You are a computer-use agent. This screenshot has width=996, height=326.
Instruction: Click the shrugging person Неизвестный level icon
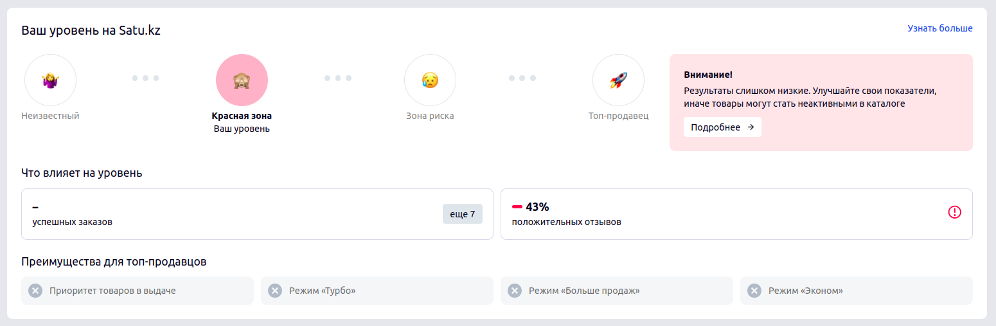click(50, 80)
